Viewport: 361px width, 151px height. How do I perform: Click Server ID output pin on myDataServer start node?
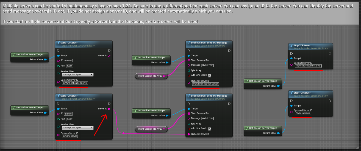click(x=109, y=109)
